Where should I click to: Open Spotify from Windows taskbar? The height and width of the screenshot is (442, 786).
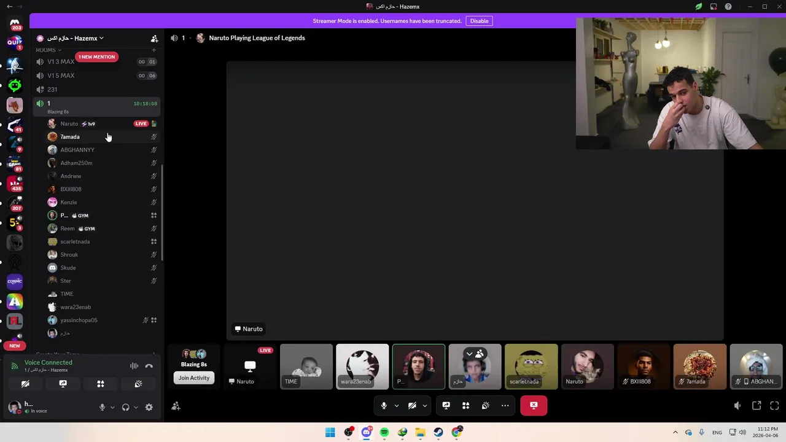(384, 432)
